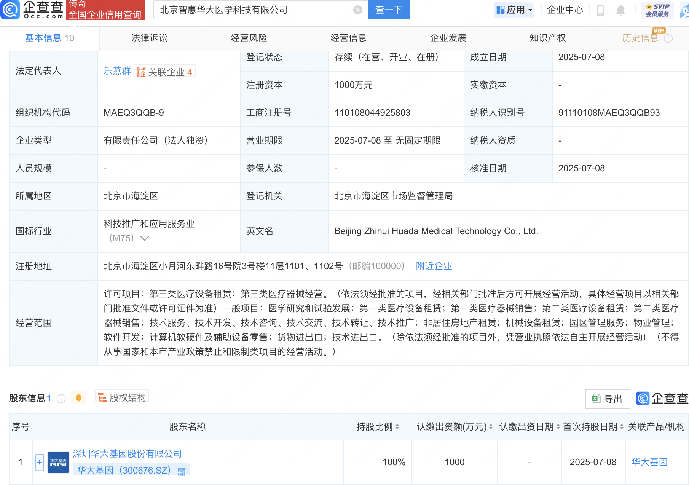
Task: Click 工商注册号 value 110108044925803
Action: point(372,113)
